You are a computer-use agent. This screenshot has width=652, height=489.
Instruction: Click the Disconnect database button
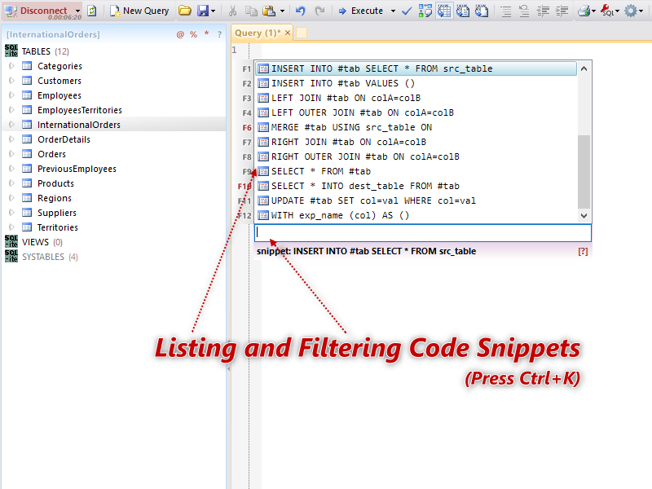(x=36, y=11)
